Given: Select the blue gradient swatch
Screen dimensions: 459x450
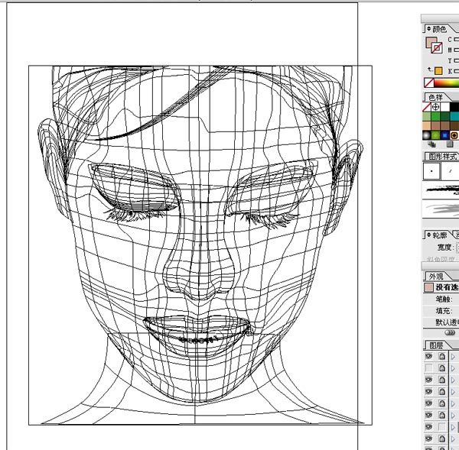Looking at the screenshot, I should [x=445, y=135].
